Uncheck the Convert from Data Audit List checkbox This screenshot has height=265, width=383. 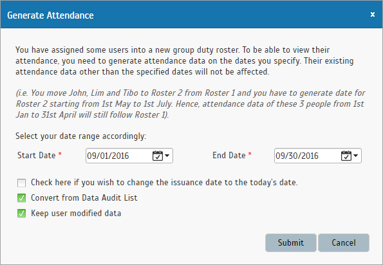pyautogui.click(x=21, y=198)
